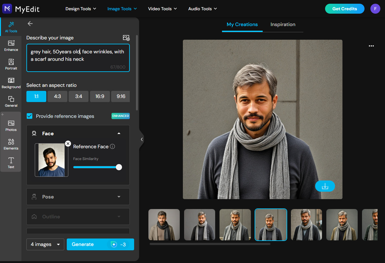
Task: Click the image upload icon near prompt box
Action: [x=126, y=38]
